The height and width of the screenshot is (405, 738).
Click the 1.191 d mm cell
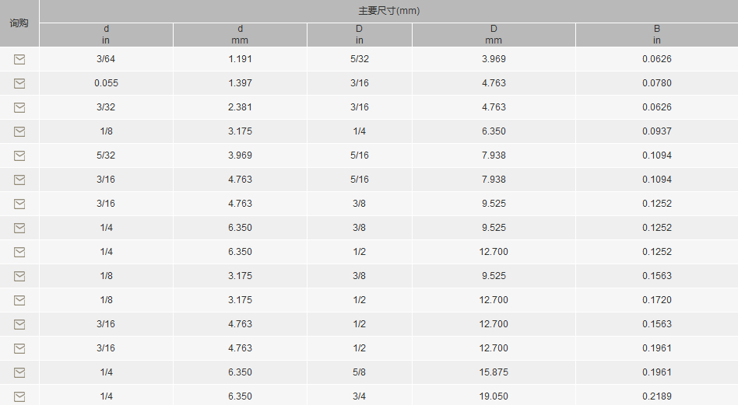240,59
